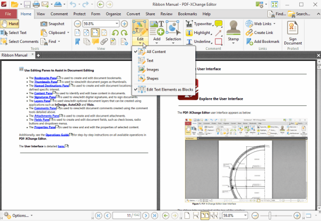Toggle full screen mode icon in title bar
Image resolution: width=321 pixels, height=221 pixels.
point(274,4)
